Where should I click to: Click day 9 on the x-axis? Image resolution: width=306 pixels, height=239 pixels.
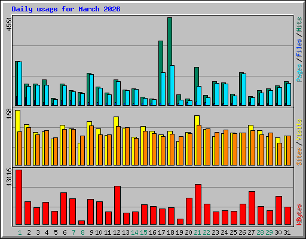click(x=91, y=232)
